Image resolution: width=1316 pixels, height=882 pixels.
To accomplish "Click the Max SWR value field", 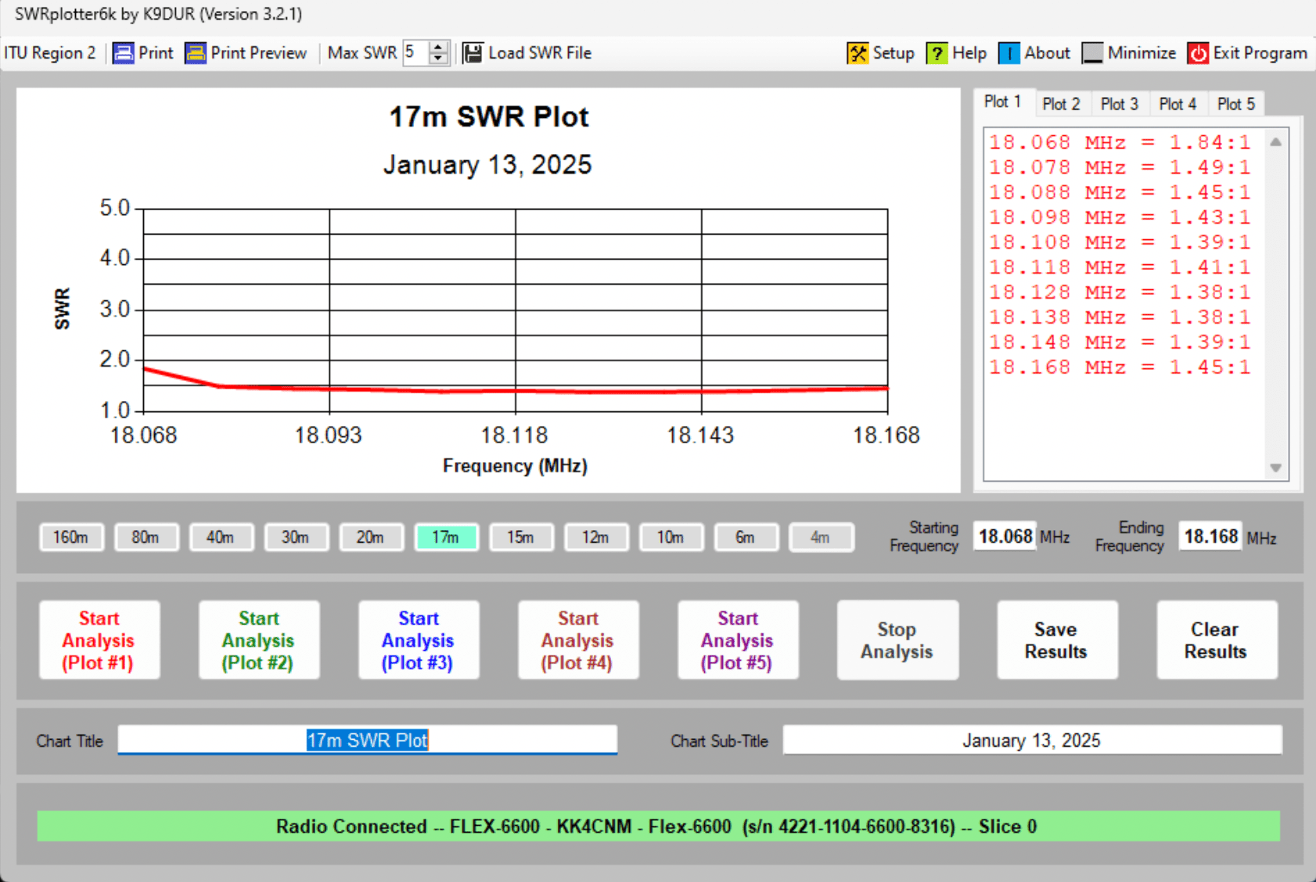I will coord(416,52).
